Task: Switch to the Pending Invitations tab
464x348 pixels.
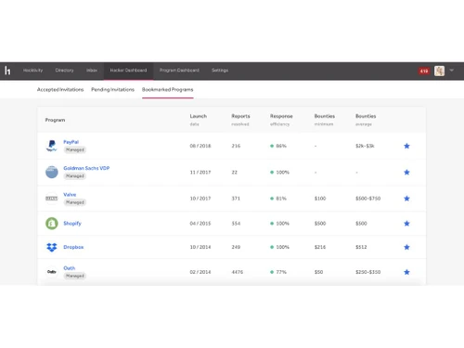Action: coord(112,89)
